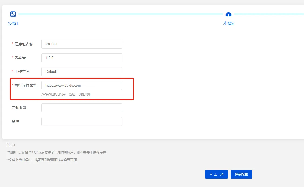
Task: Click the 版本号 label
Action: tap(20, 58)
